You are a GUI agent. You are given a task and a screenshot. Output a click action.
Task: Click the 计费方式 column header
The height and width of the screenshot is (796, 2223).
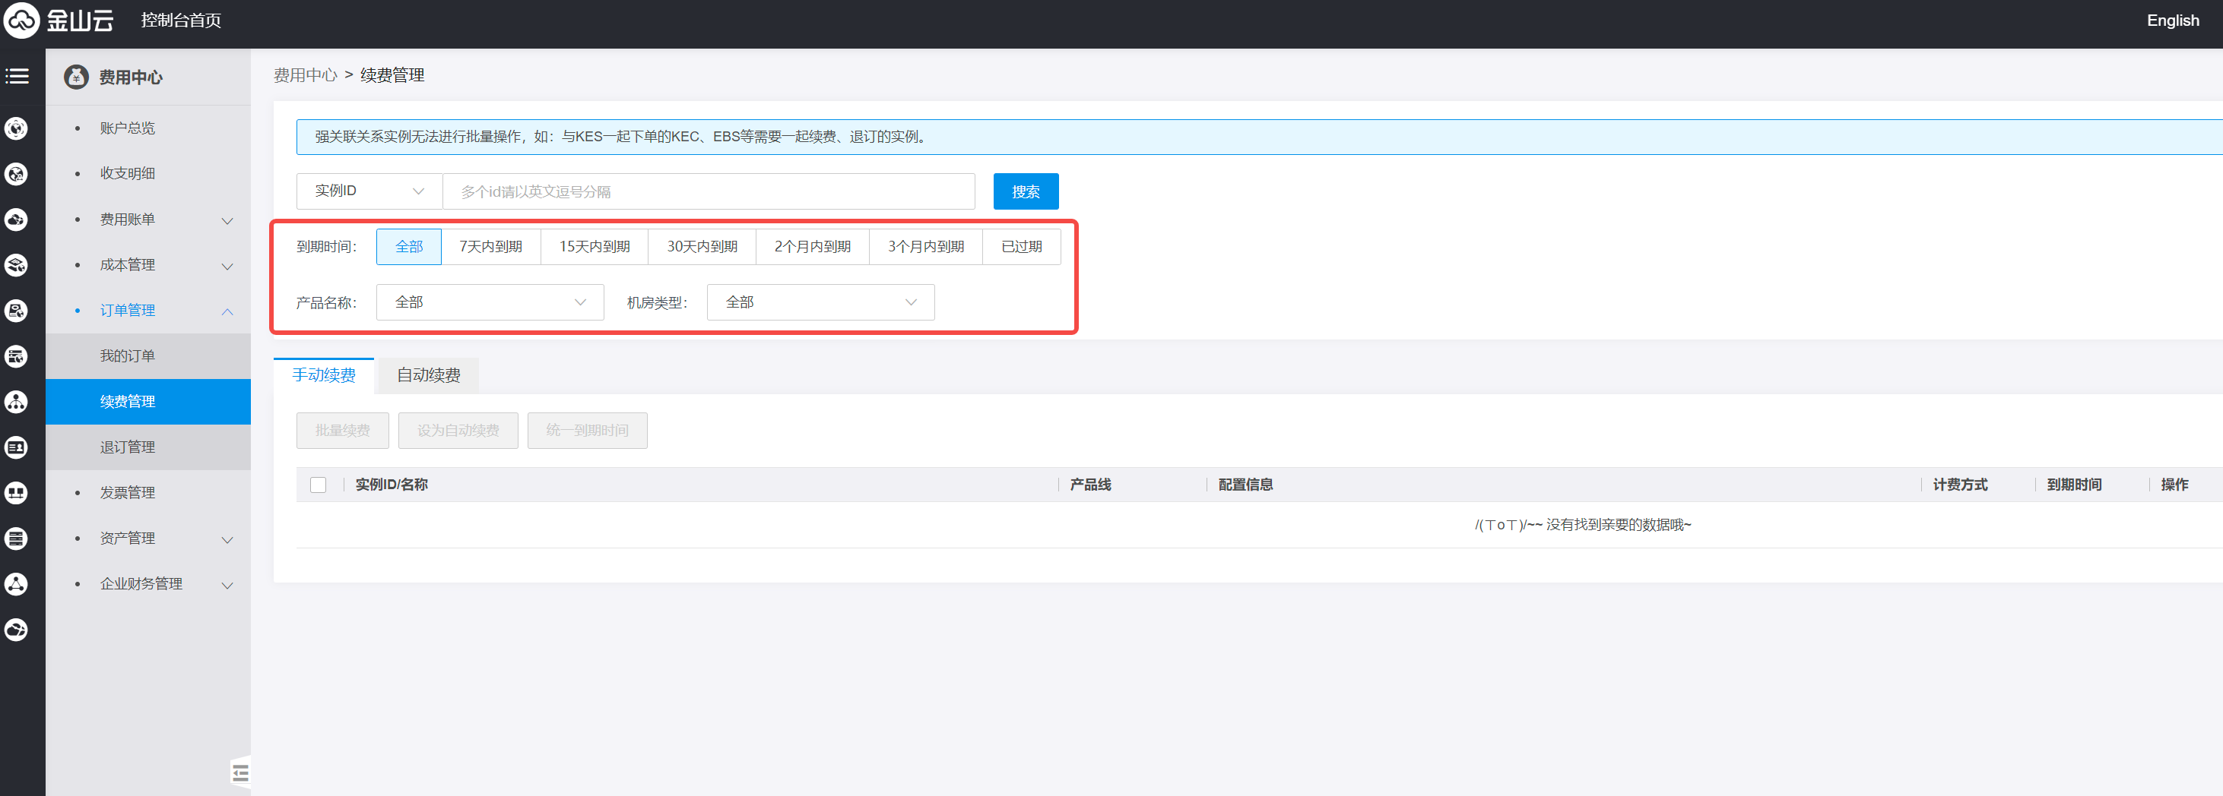click(1960, 485)
